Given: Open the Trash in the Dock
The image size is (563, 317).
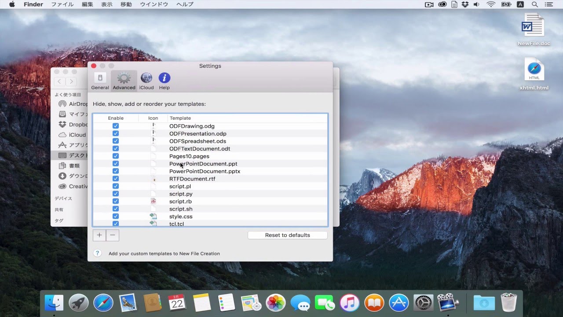Looking at the screenshot, I should point(508,303).
